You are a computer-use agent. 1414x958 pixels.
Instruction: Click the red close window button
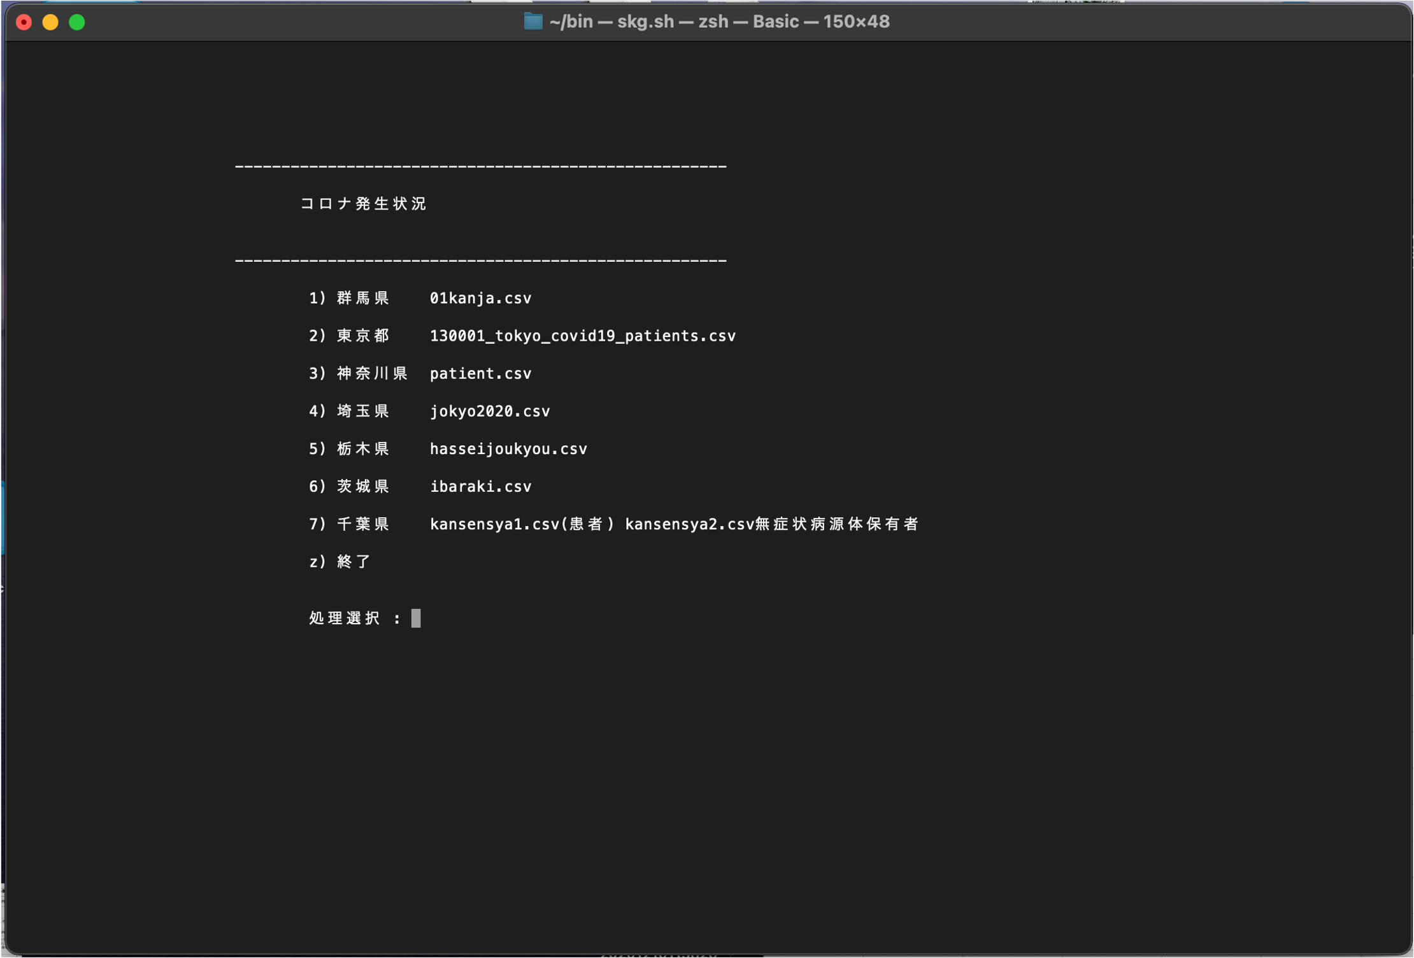(24, 22)
